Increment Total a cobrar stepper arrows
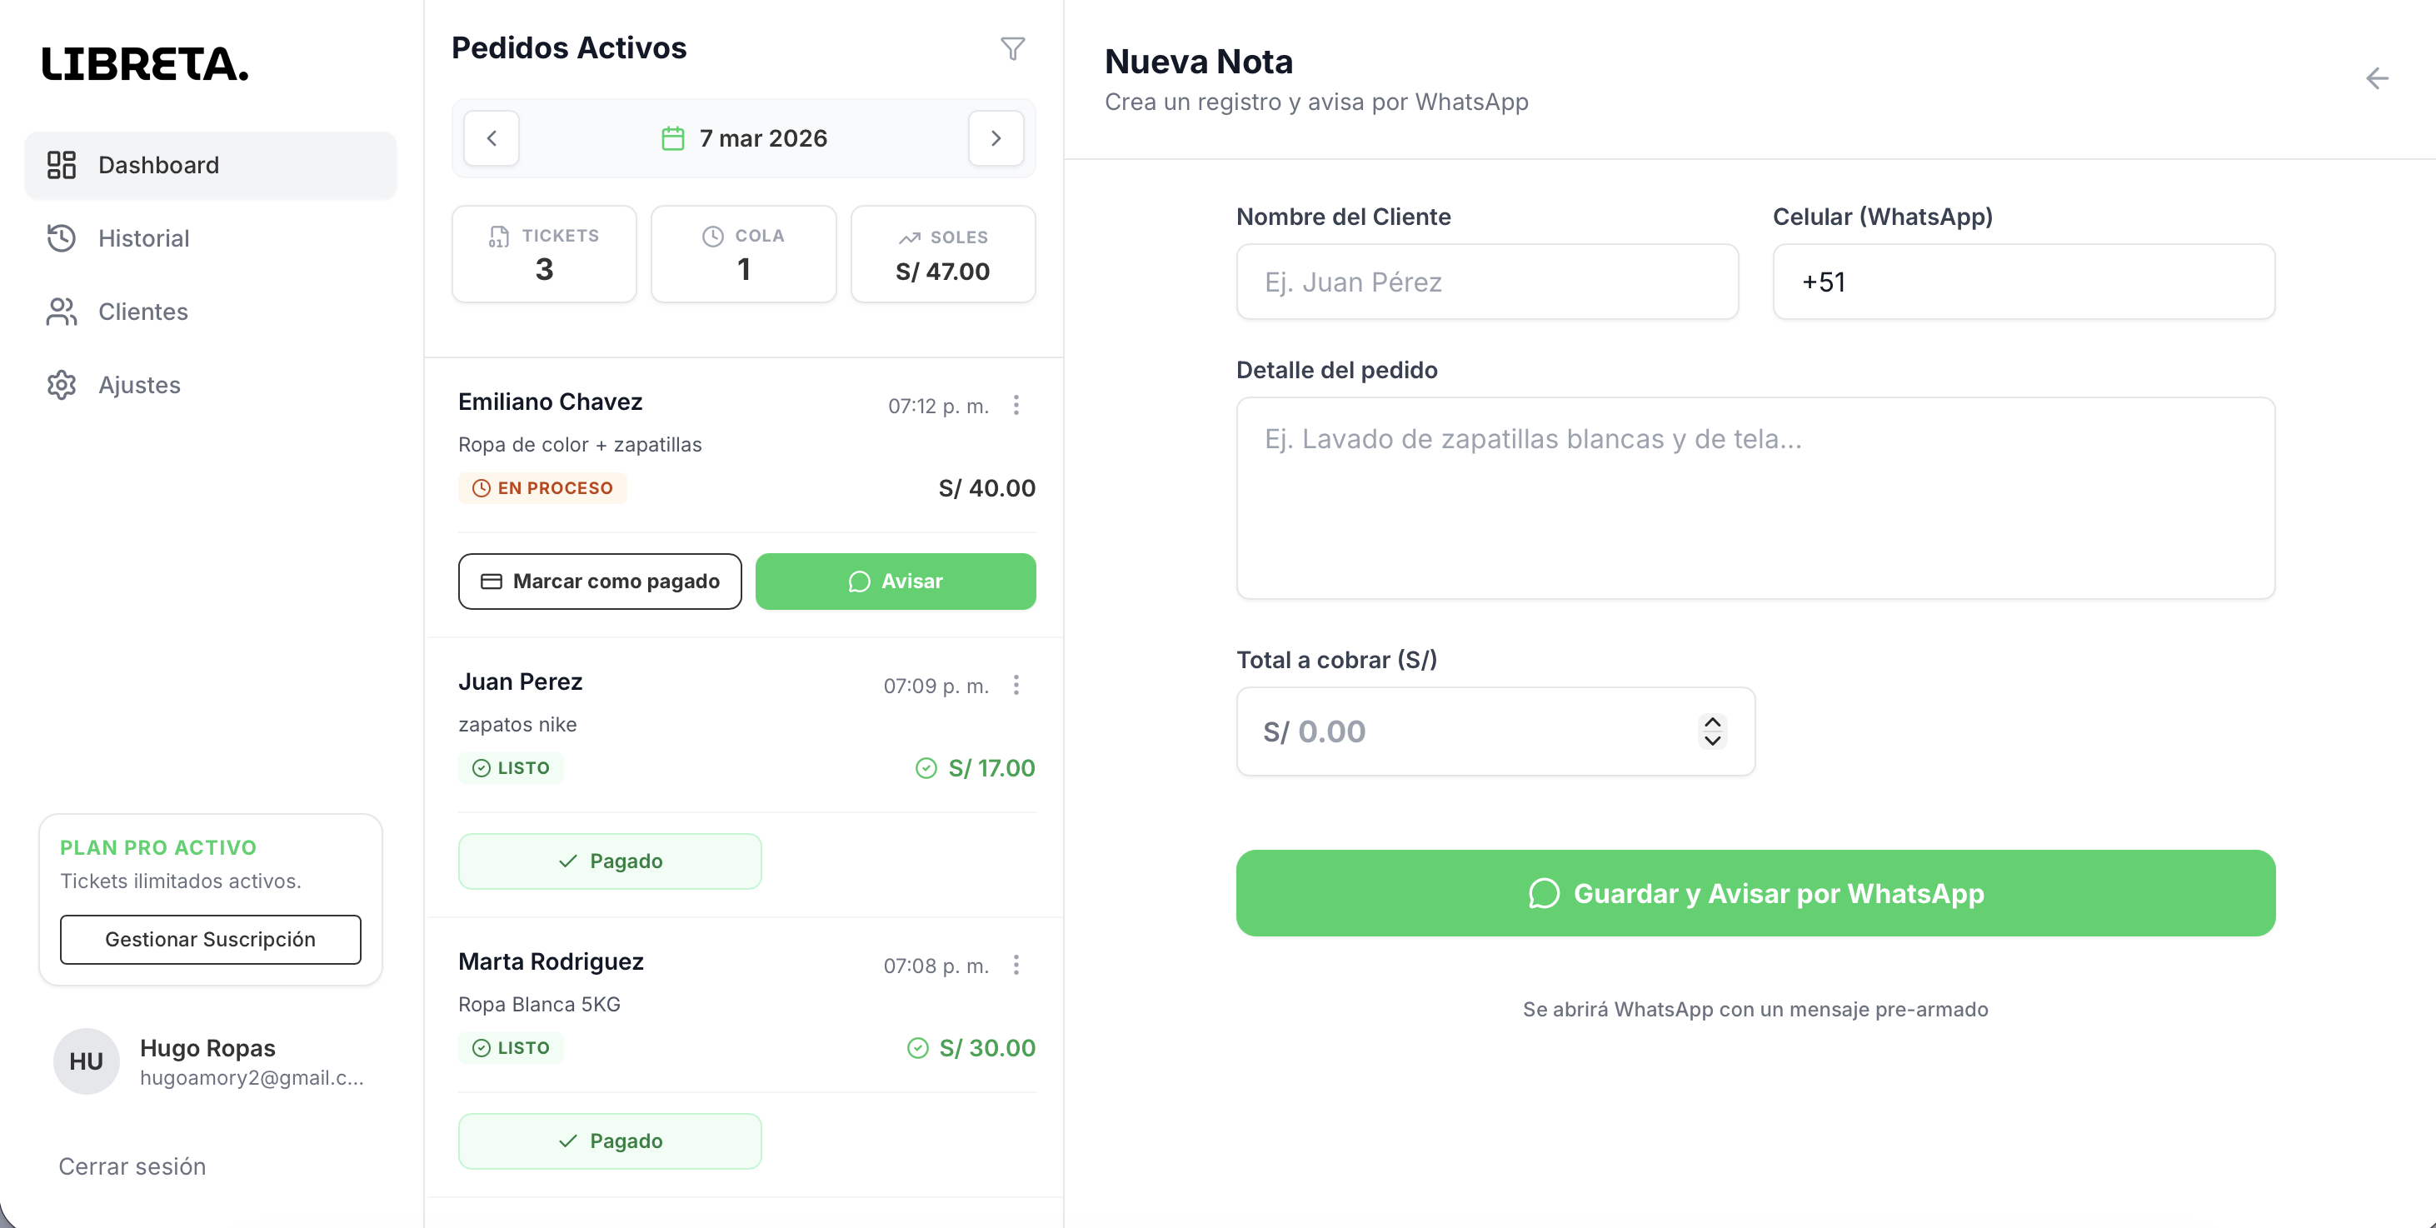The height and width of the screenshot is (1228, 2436). 1712,722
